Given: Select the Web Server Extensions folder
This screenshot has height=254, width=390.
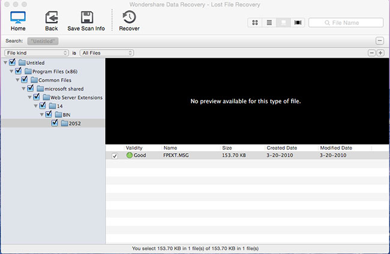Looking at the screenshot, I should [73, 97].
